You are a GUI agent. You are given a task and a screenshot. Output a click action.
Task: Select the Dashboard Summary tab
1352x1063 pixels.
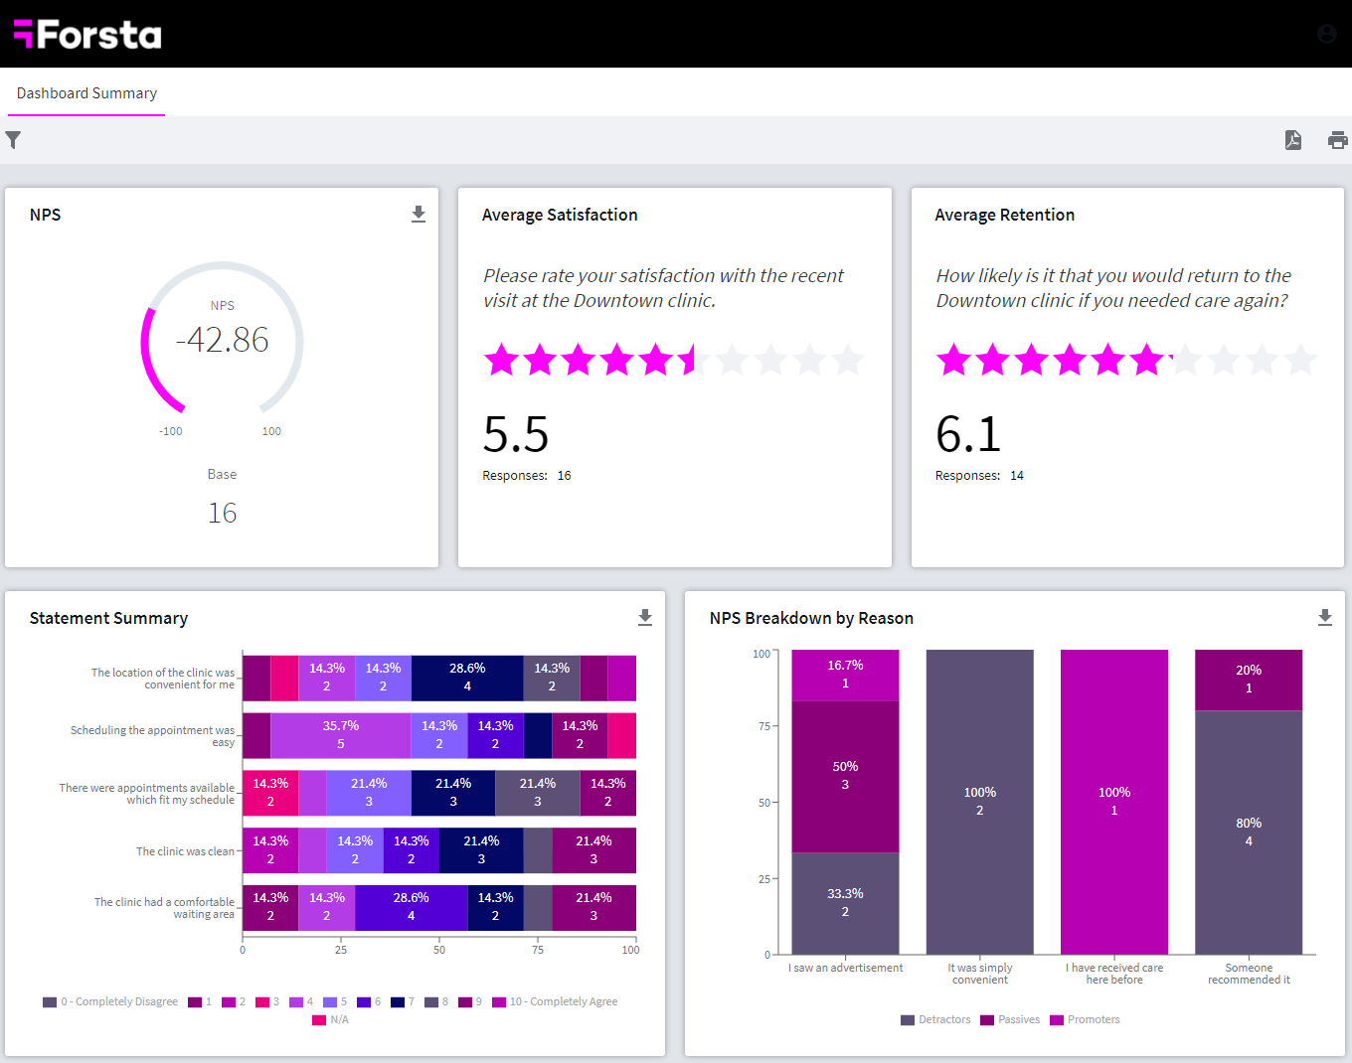[x=85, y=92]
